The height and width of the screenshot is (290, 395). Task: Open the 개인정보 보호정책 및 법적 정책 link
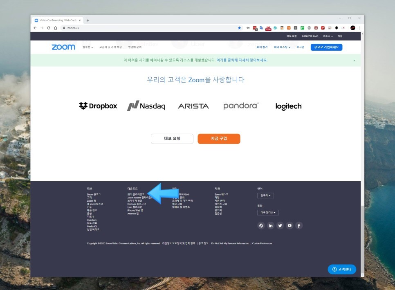pyautogui.click(x=179, y=243)
